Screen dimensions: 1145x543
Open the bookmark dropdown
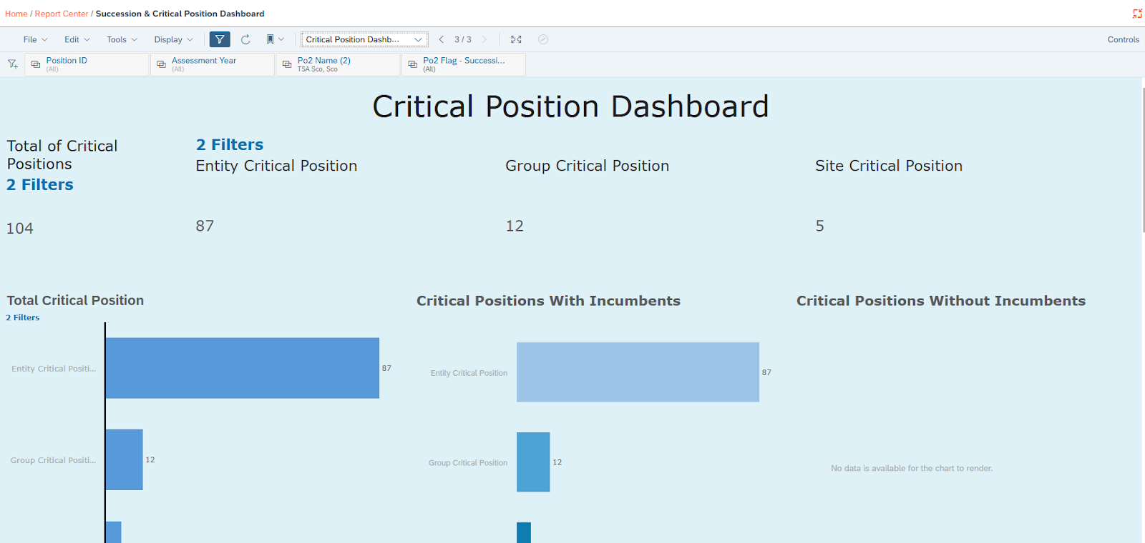275,39
